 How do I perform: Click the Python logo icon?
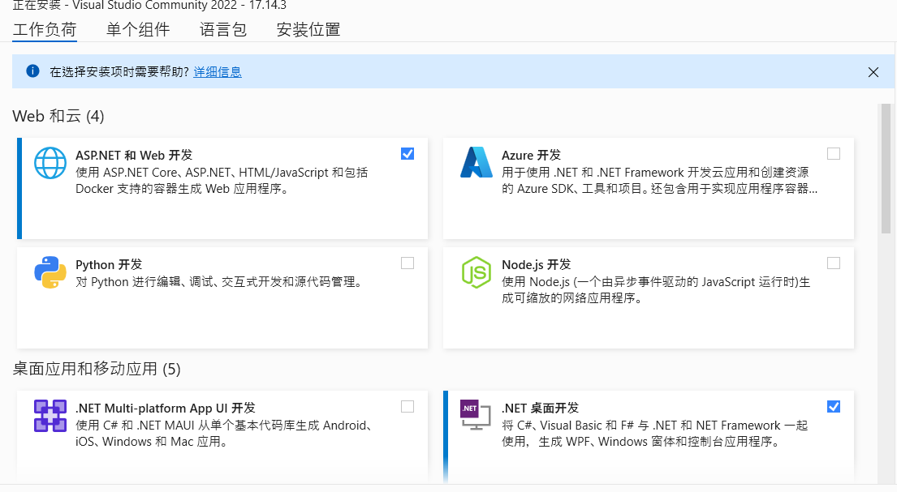pos(50,272)
